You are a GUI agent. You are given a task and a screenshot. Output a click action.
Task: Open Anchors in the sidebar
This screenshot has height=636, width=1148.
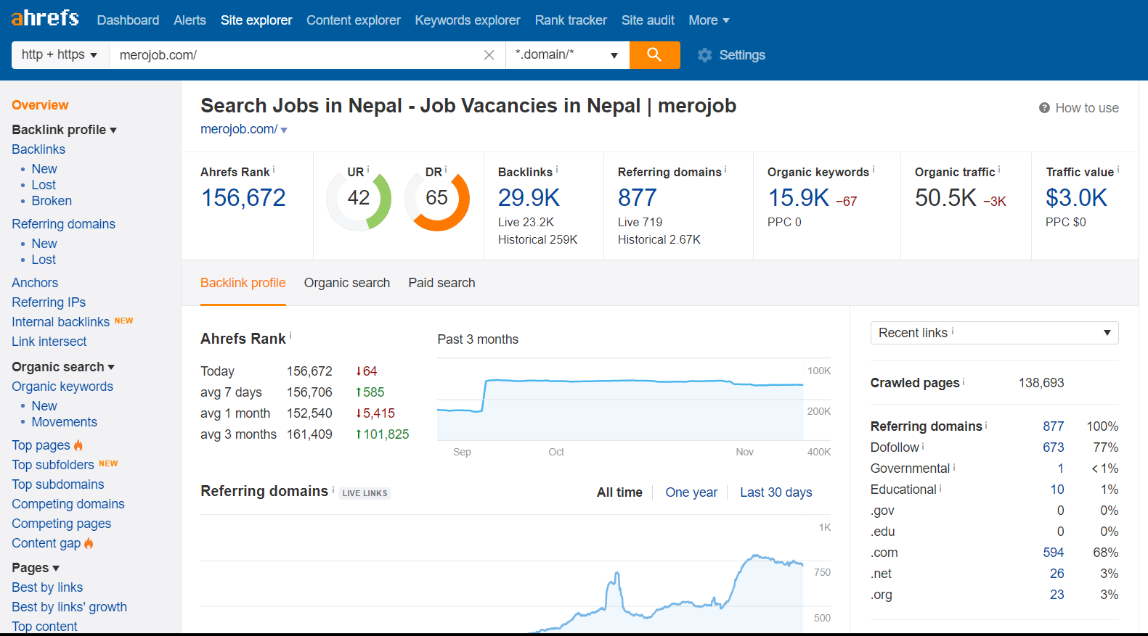click(35, 283)
